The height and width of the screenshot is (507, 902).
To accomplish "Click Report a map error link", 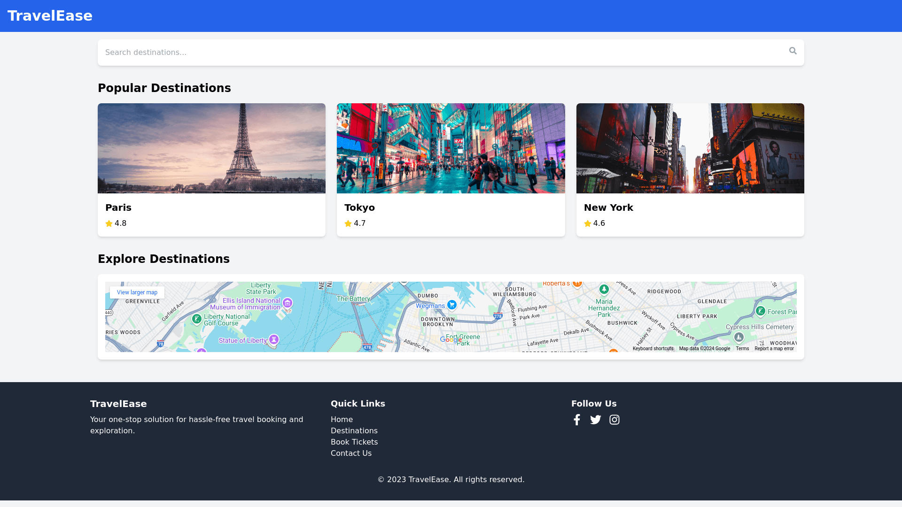I will tap(774, 349).
